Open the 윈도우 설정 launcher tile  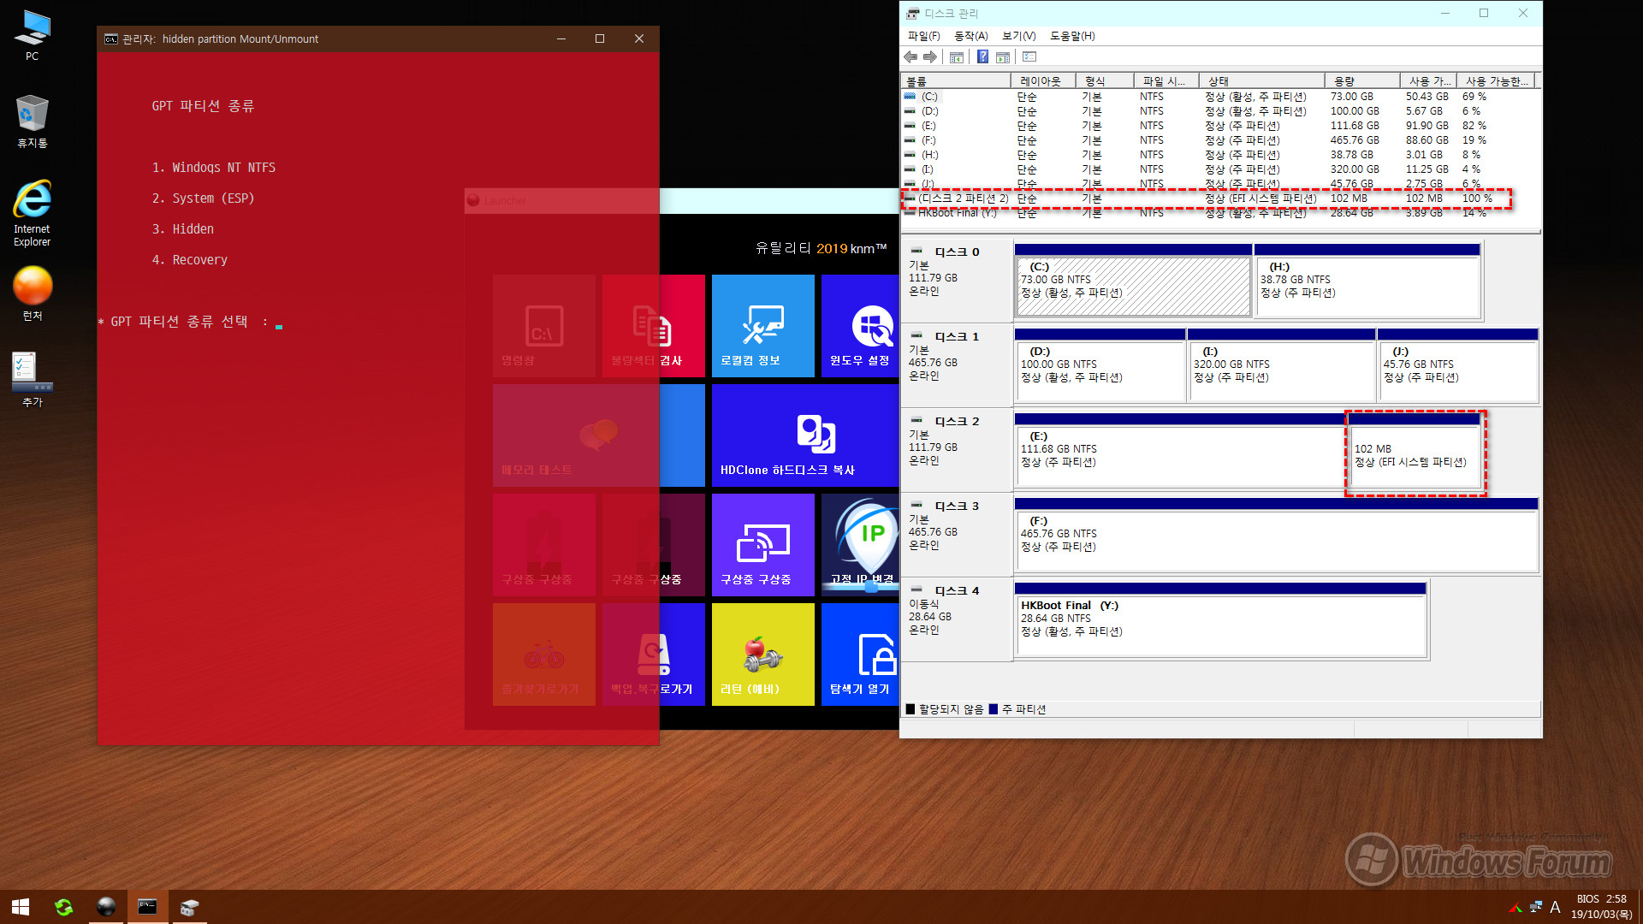point(860,326)
